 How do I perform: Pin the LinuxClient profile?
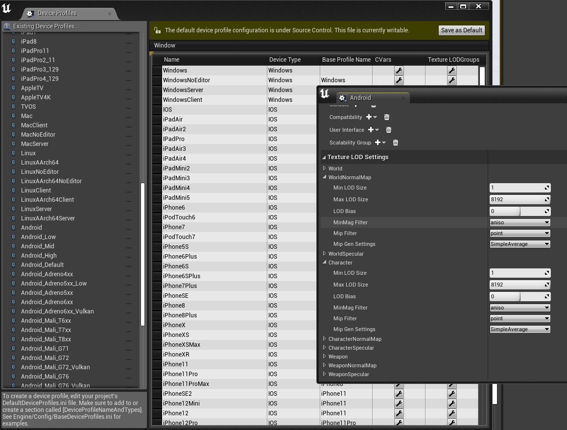coord(13,191)
